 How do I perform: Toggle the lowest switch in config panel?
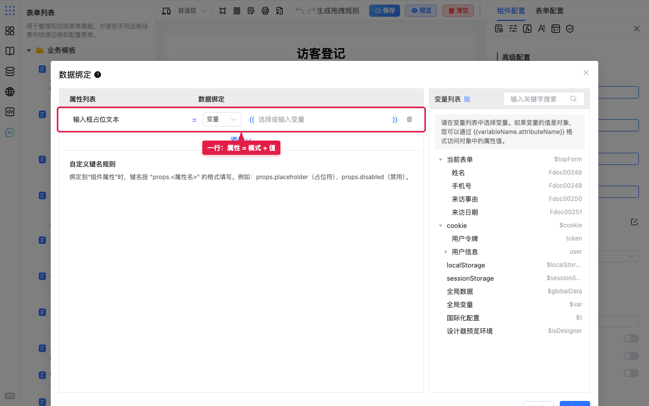(x=631, y=373)
